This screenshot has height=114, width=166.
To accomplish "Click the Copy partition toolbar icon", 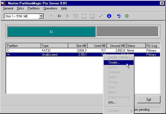I will [92, 16].
